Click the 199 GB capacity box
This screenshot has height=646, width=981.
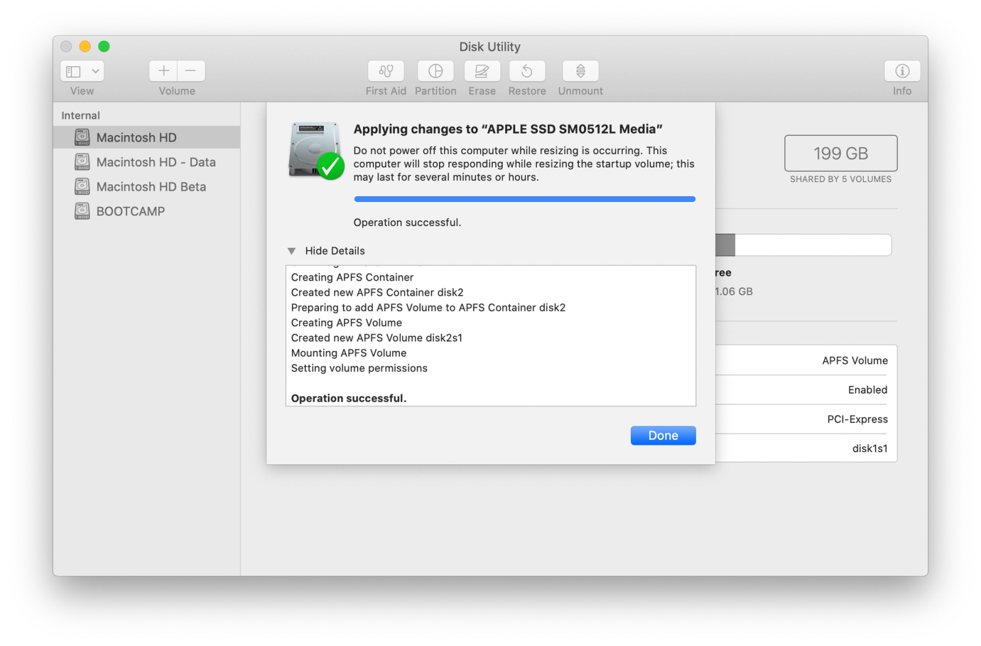(x=841, y=153)
